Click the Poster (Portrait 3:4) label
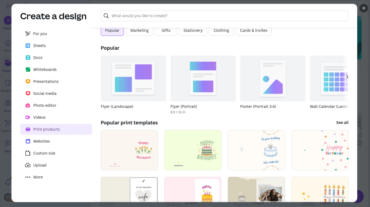Image resolution: width=370 pixels, height=207 pixels. [258, 106]
